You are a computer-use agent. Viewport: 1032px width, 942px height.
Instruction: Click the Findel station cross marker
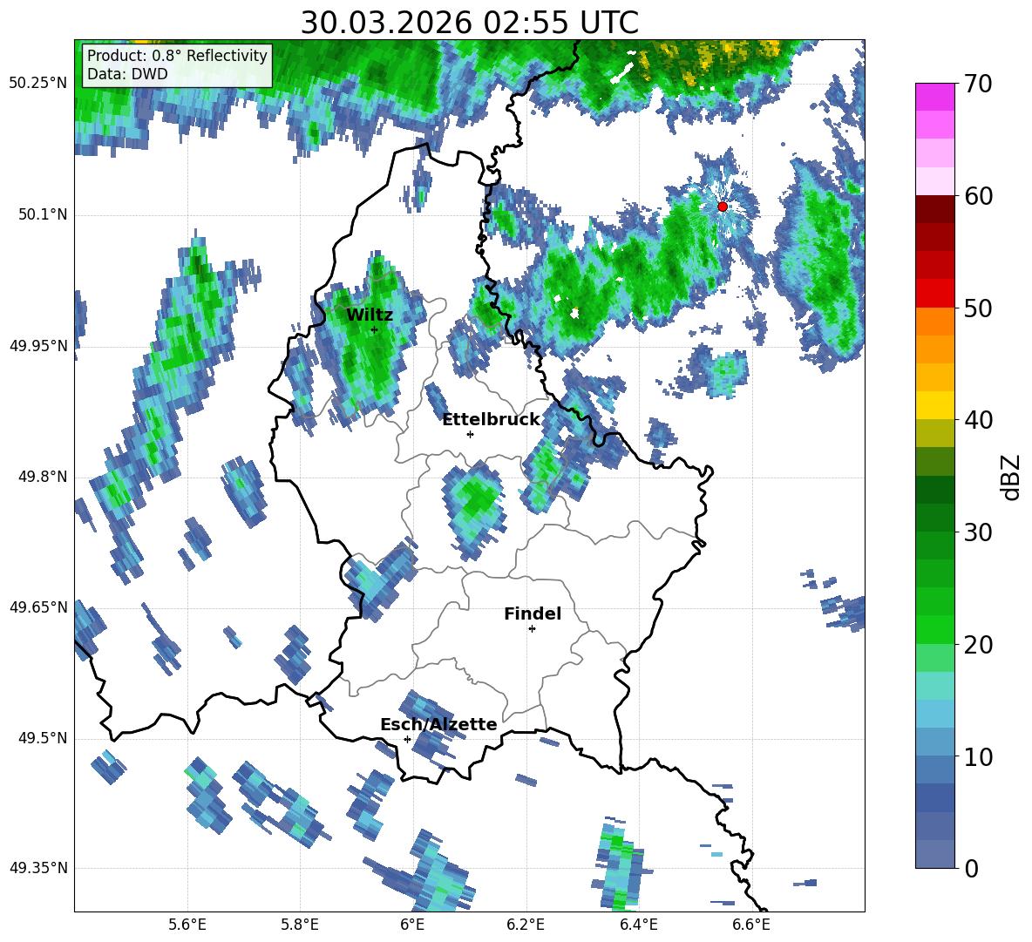tap(532, 629)
